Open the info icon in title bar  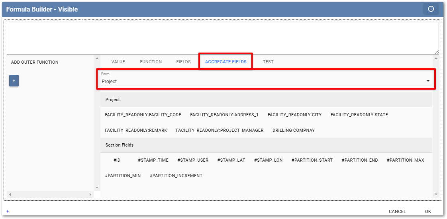coord(431,9)
